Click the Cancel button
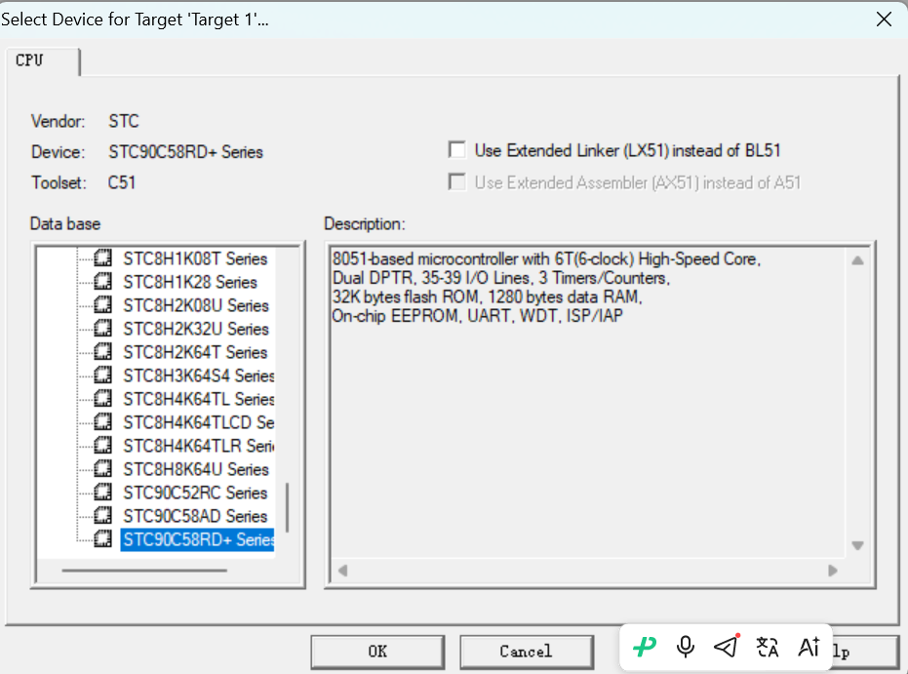The image size is (908, 674). [527, 652]
